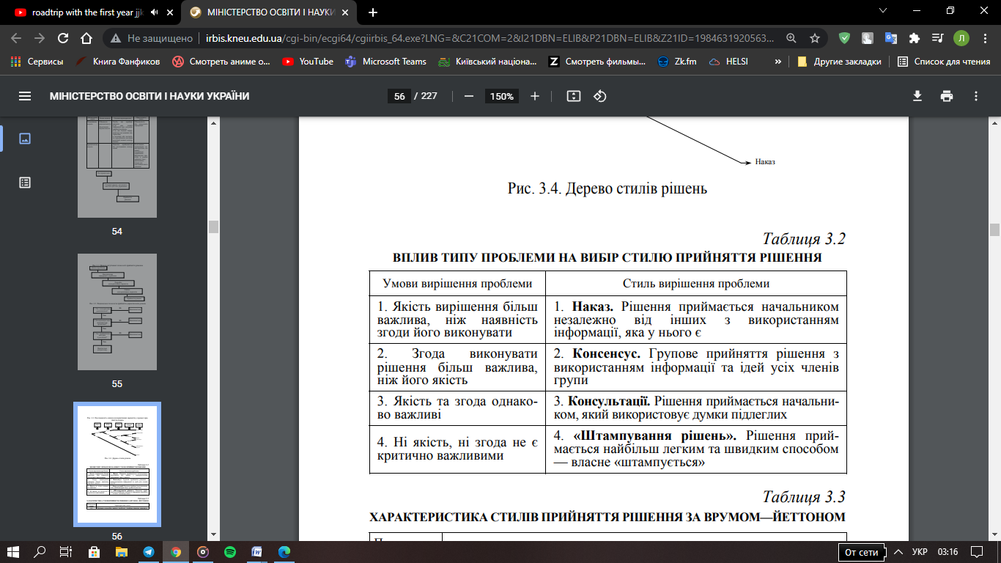
Task: Open YouTube bookmark
Action: (309, 62)
